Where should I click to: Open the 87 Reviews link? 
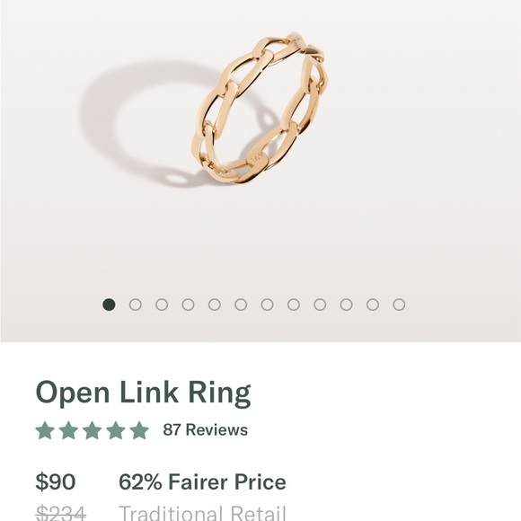(x=206, y=429)
